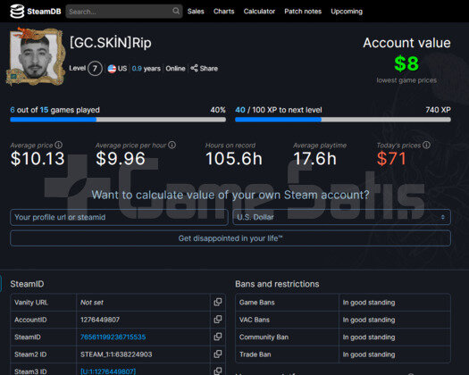Click the Share link text

(209, 69)
